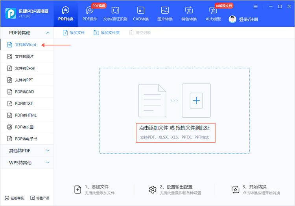Click the 添加文件 button
The image size is (295, 206).
74,33
